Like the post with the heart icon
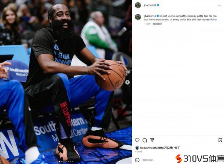The height and width of the screenshot is (164, 224). point(137,140)
